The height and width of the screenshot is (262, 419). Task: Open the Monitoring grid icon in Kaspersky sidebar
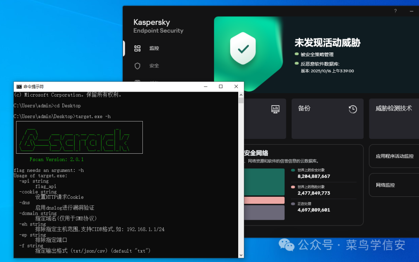point(137,48)
